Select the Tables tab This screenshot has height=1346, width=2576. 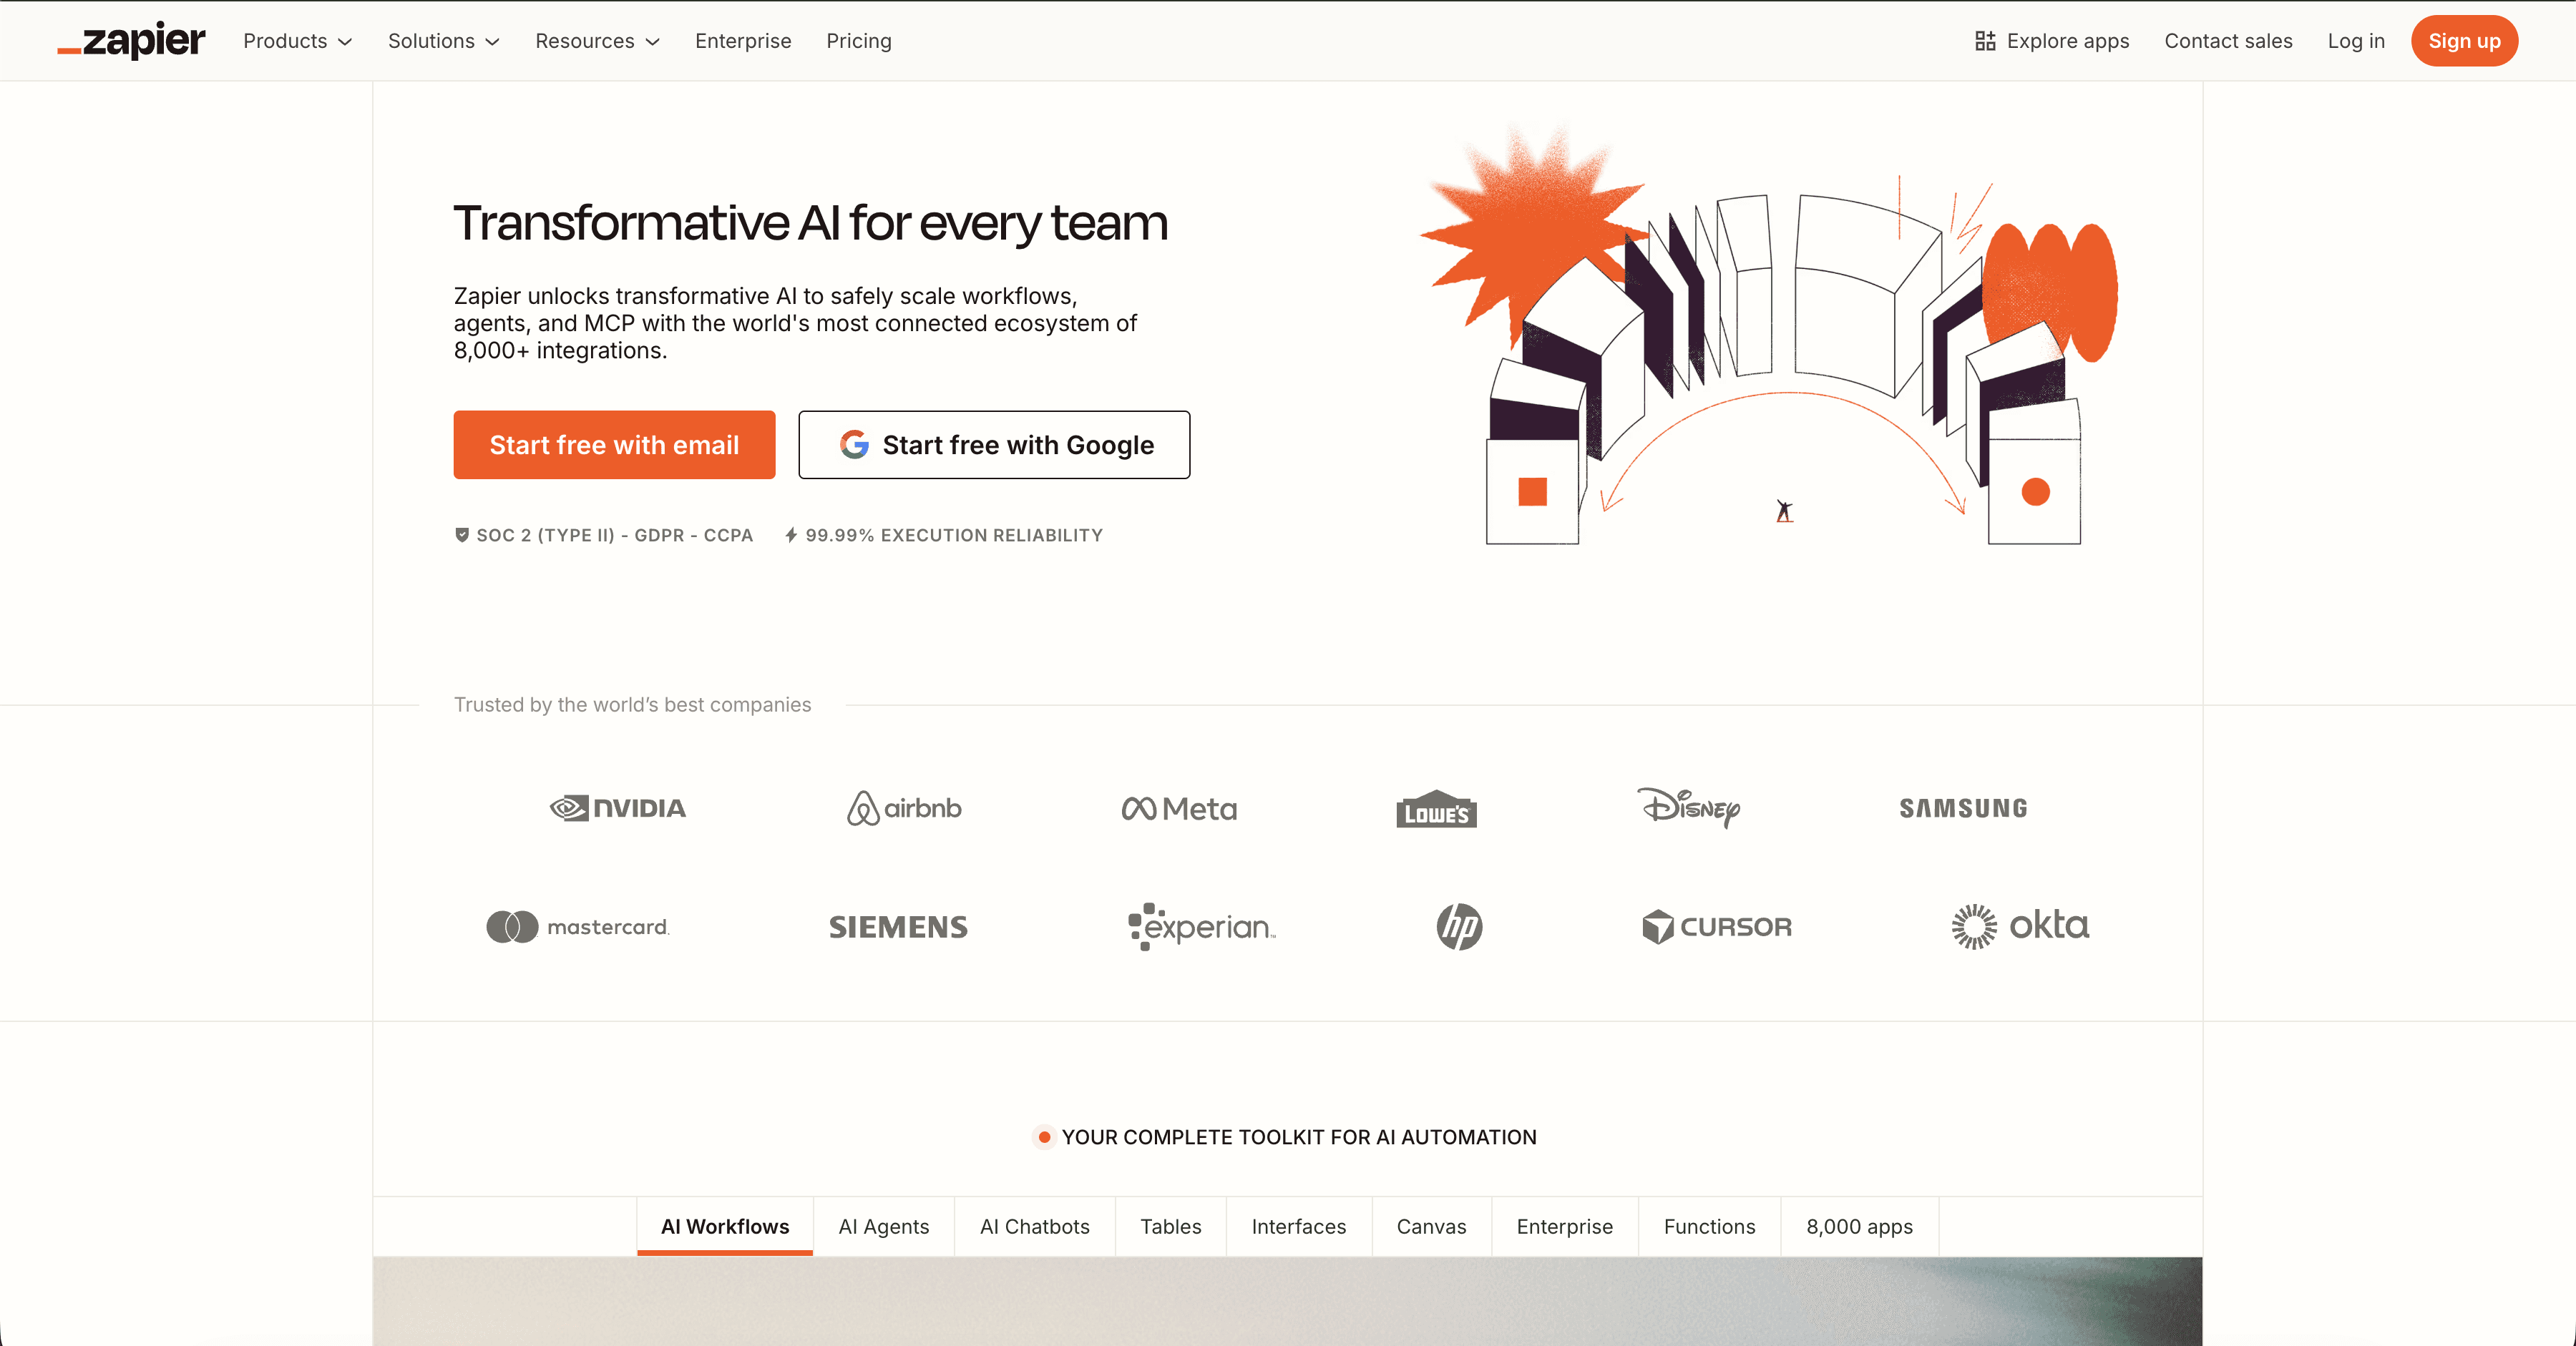[1170, 1226]
